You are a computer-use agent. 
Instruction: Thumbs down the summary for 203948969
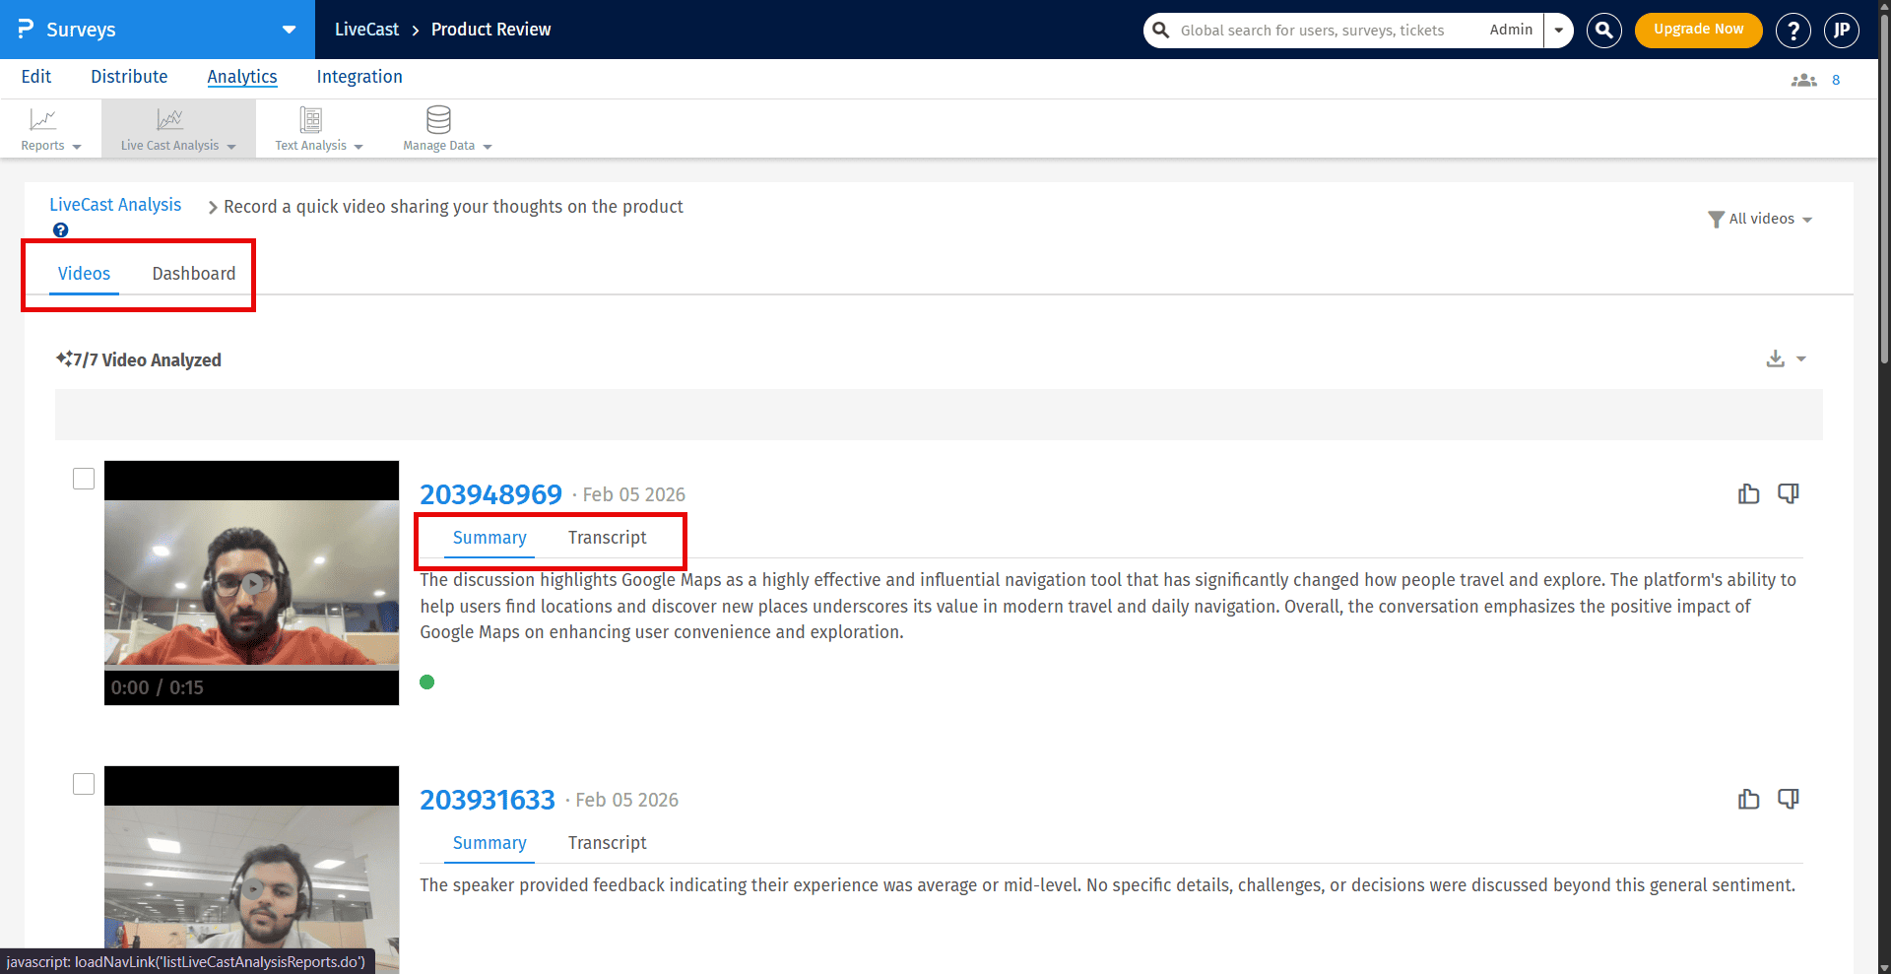(1789, 493)
